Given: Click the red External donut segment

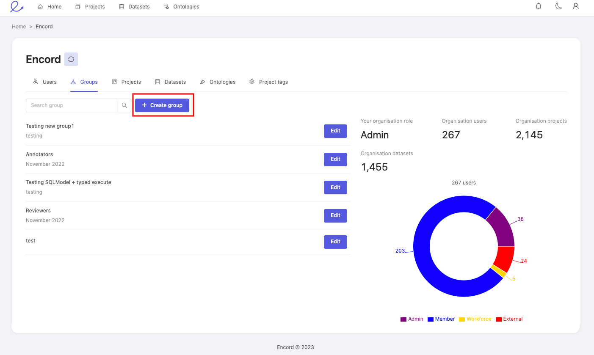Looking at the screenshot, I should pos(504,259).
